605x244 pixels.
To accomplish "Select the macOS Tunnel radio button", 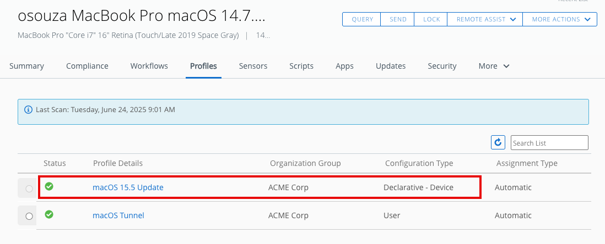I will pos(29,216).
